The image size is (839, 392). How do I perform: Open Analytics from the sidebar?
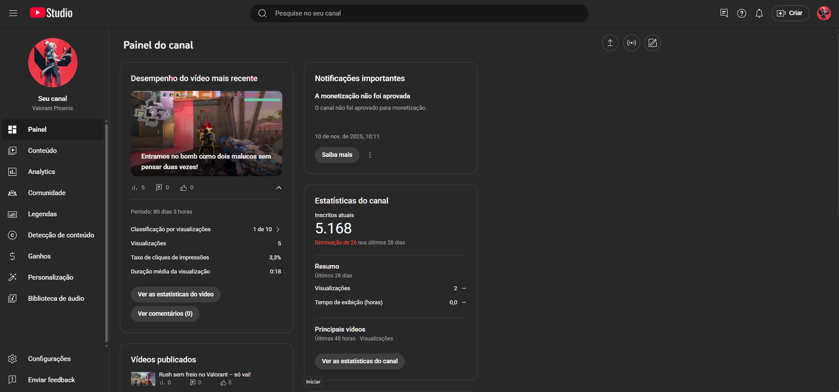[x=41, y=172]
